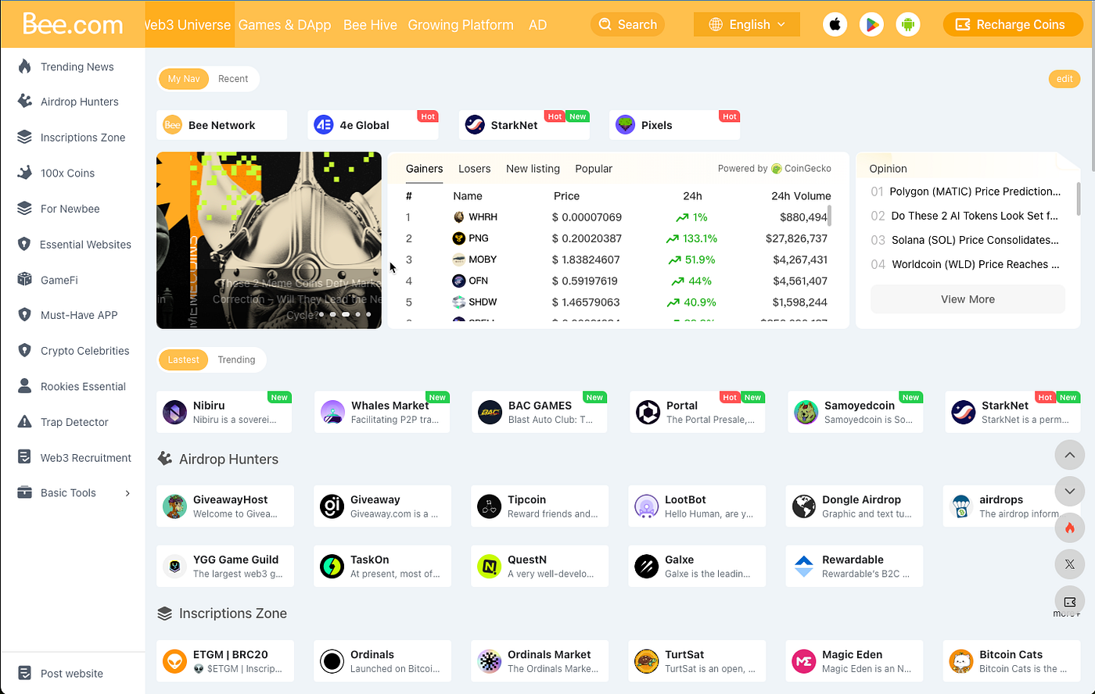Select My Nav toggle
Image resolution: width=1095 pixels, height=694 pixels.
183,78
